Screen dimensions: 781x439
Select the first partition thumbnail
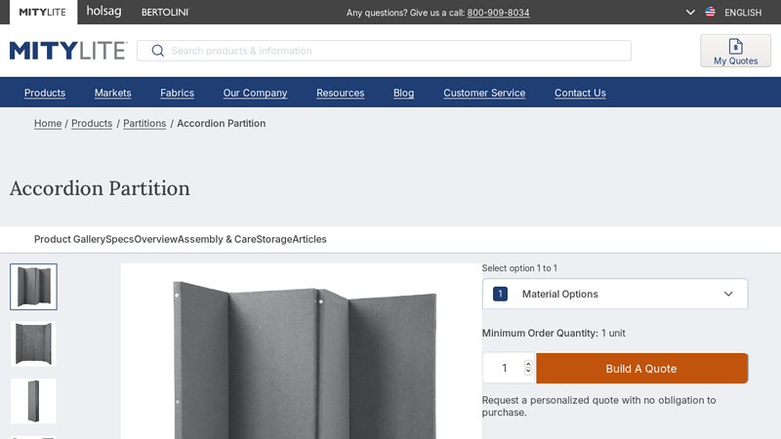tap(33, 287)
